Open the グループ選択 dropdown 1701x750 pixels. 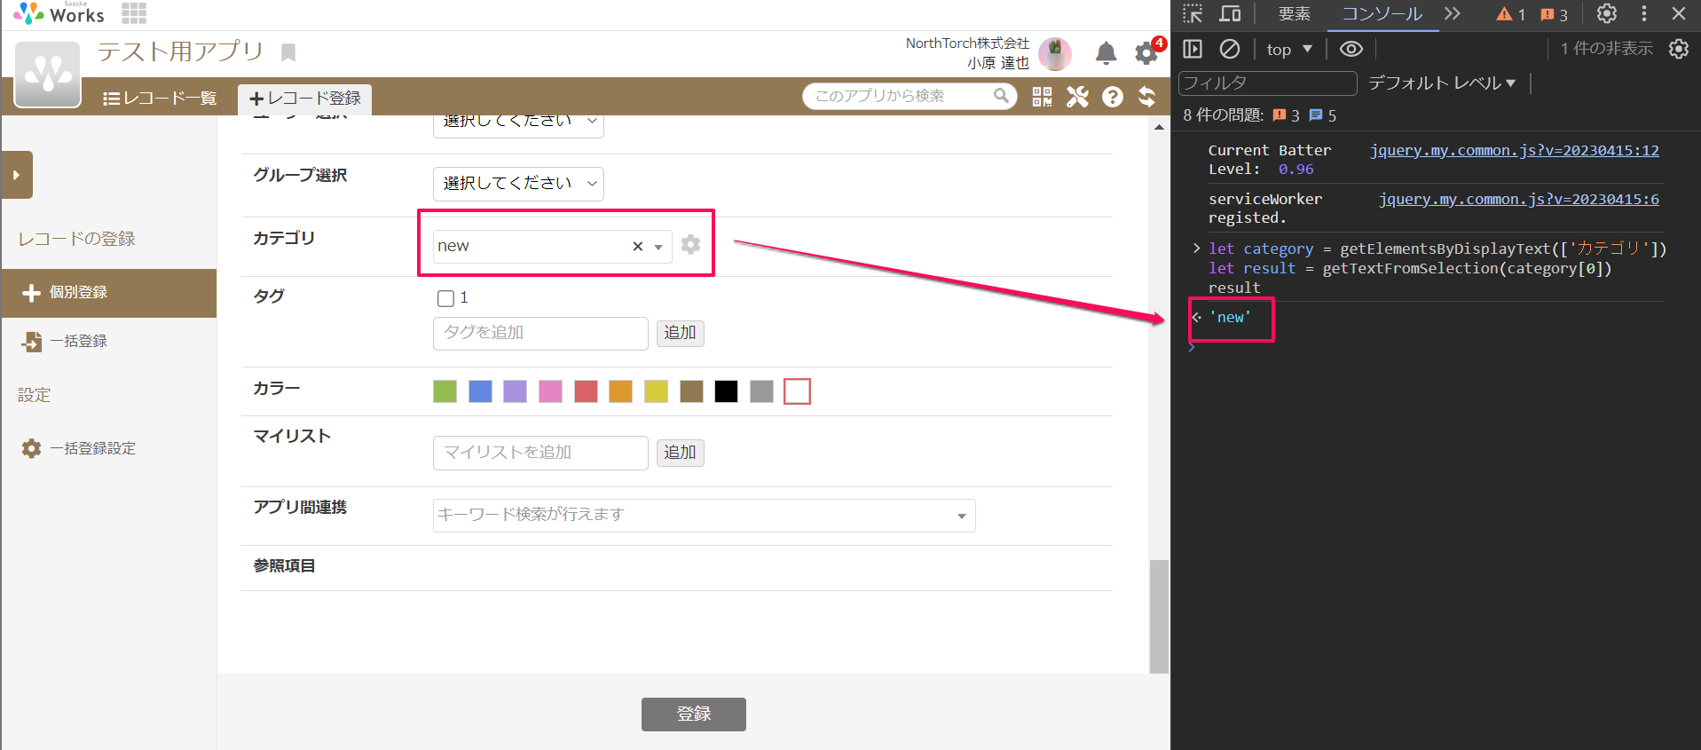point(518,184)
